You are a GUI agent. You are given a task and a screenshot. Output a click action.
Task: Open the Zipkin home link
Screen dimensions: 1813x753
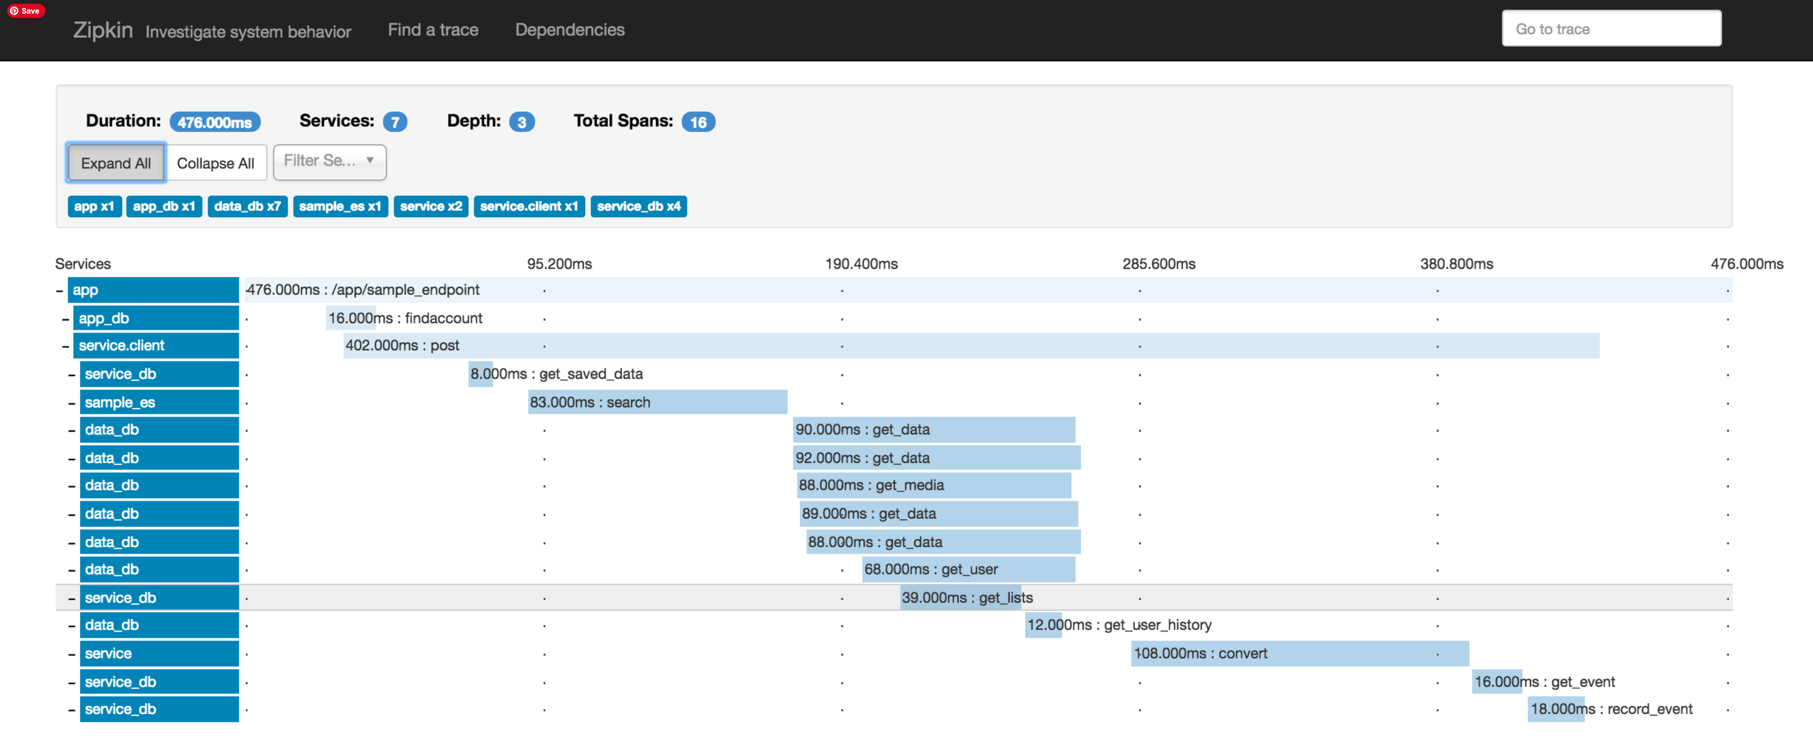click(x=103, y=30)
